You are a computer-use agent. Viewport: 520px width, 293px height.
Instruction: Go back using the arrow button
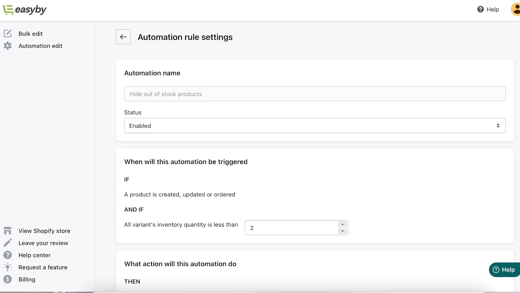click(123, 37)
